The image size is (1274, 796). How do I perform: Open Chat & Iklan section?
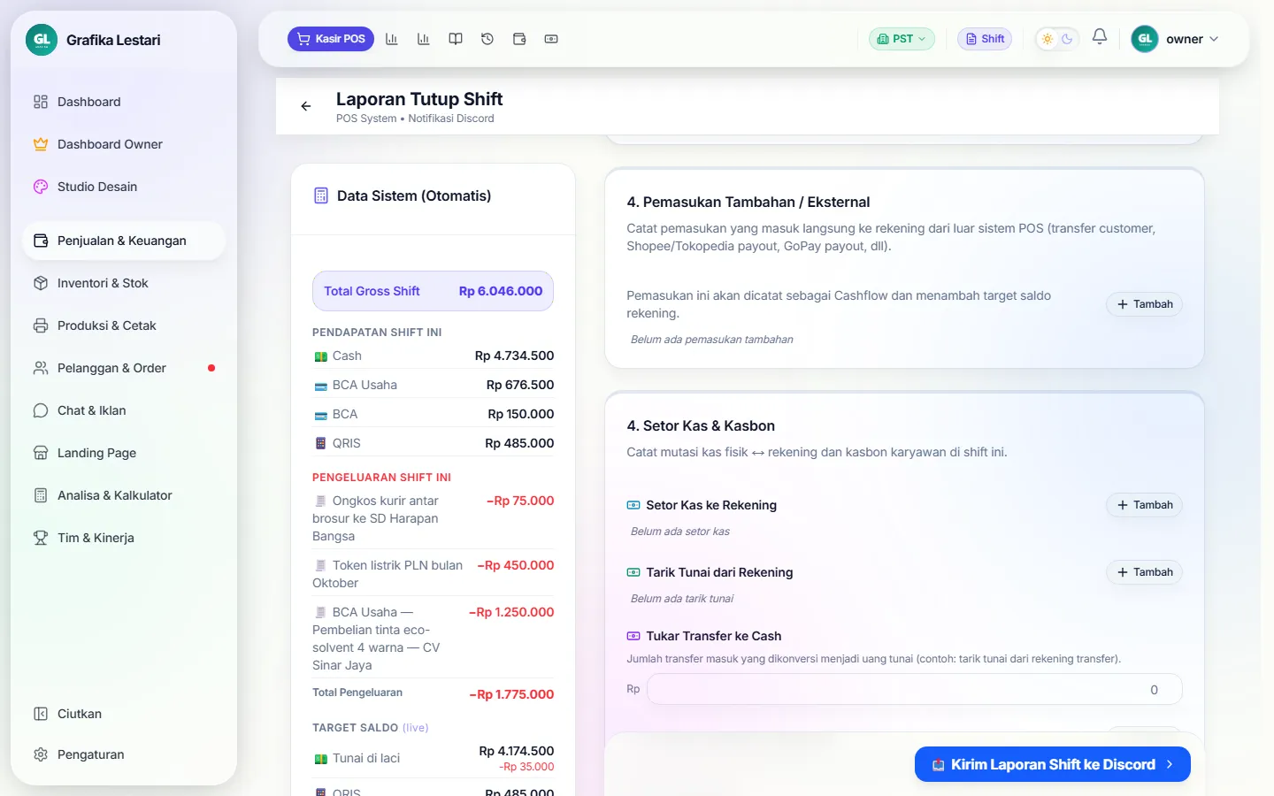tap(124, 410)
